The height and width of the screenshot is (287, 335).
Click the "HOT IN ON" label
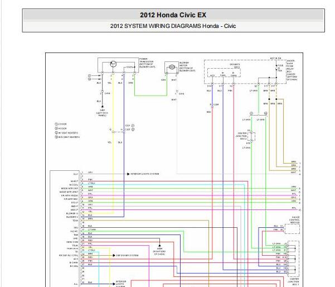(x=275, y=58)
